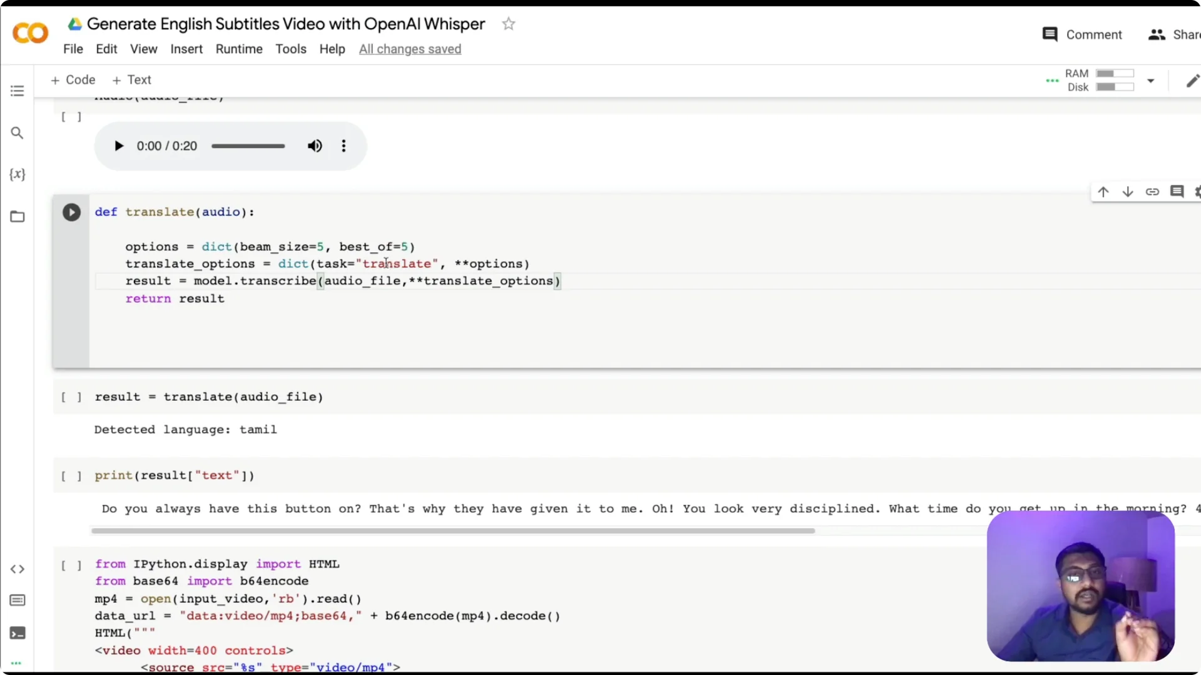
Task: Expand the RAM and Disk resources dropdown
Action: point(1152,81)
